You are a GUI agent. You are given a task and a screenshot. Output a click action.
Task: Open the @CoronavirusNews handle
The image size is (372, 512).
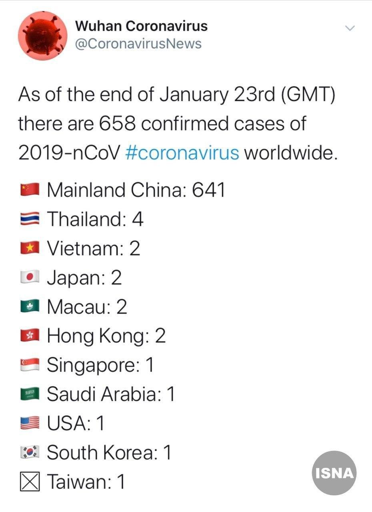pyautogui.click(x=138, y=44)
